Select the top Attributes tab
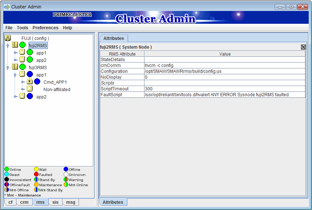Image resolution: width=312 pixels, height=210 pixels. (x=114, y=38)
